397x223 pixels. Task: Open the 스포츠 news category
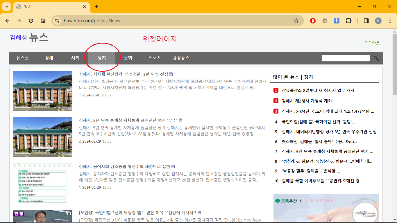click(154, 58)
